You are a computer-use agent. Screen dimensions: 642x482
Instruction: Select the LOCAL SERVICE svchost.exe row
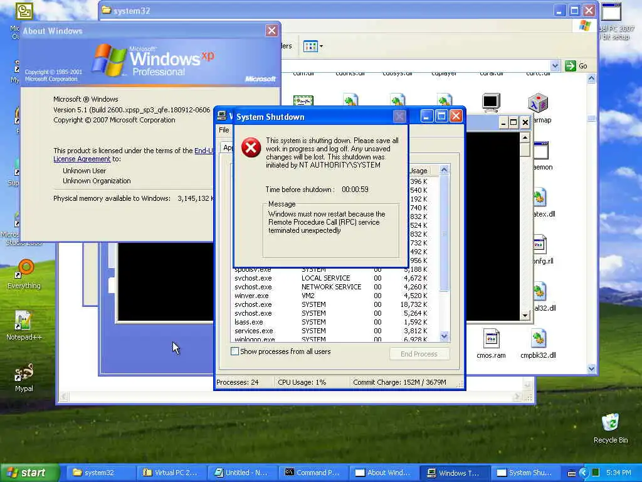point(334,278)
